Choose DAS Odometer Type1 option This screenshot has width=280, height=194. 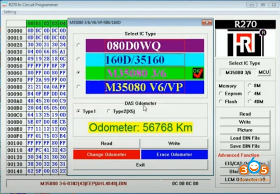[86, 112]
